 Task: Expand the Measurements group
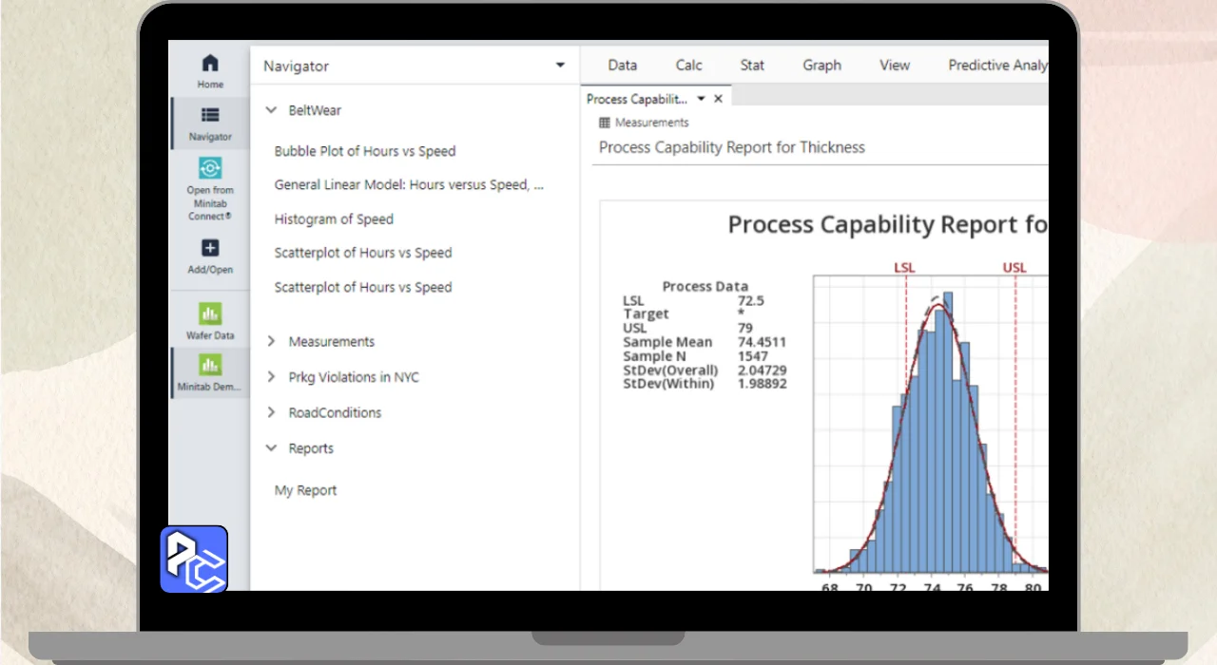[x=271, y=341]
